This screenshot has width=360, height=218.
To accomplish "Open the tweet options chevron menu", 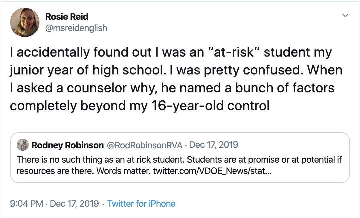I will tap(345, 15).
